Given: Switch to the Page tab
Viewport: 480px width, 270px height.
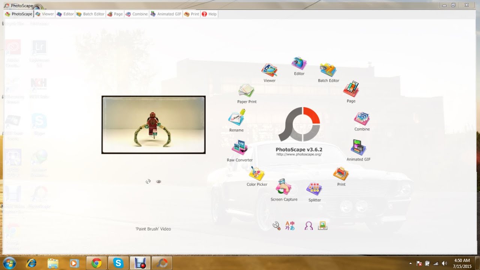Looking at the screenshot, I should pos(115,14).
